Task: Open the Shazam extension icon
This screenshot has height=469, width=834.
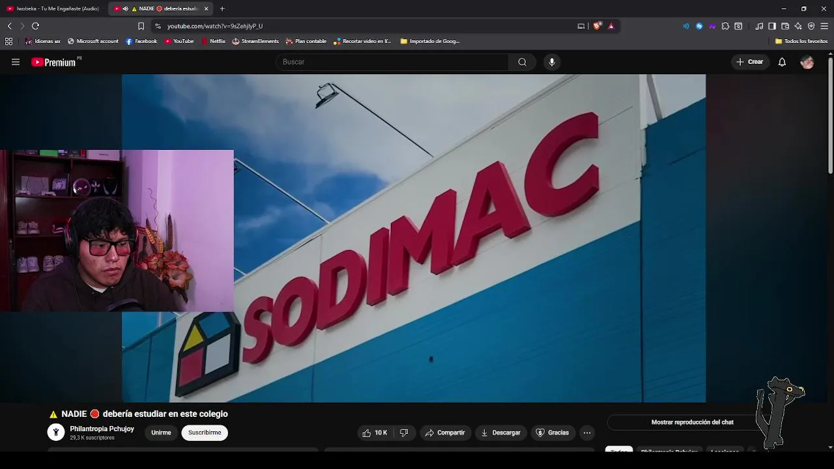Action: (x=699, y=26)
